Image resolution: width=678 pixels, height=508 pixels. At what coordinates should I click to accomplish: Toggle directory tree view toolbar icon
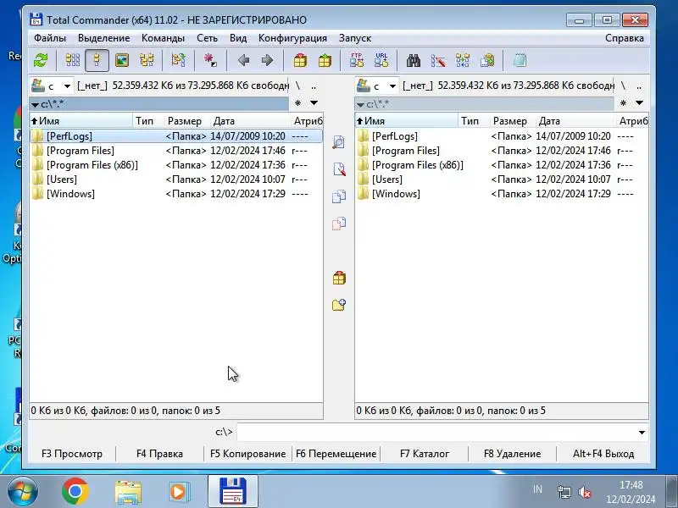click(x=147, y=60)
